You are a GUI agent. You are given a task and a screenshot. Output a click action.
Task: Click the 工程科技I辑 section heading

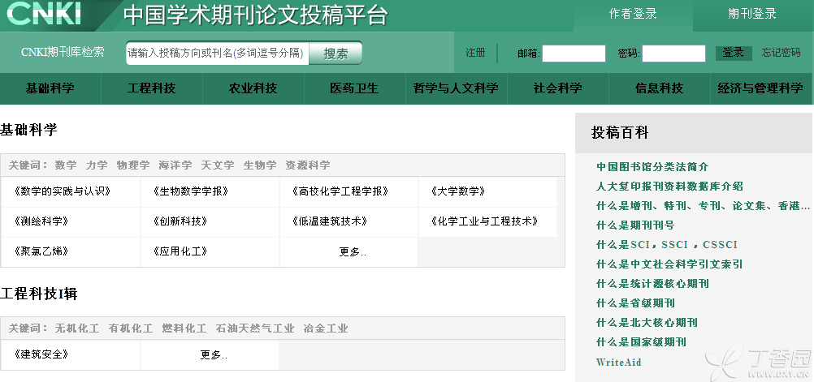click(x=39, y=294)
